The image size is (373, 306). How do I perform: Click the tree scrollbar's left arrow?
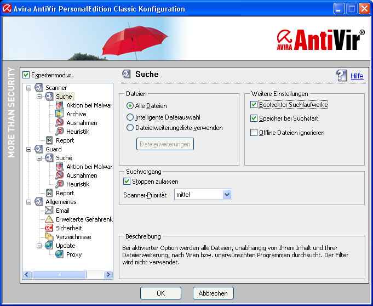pos(26,275)
